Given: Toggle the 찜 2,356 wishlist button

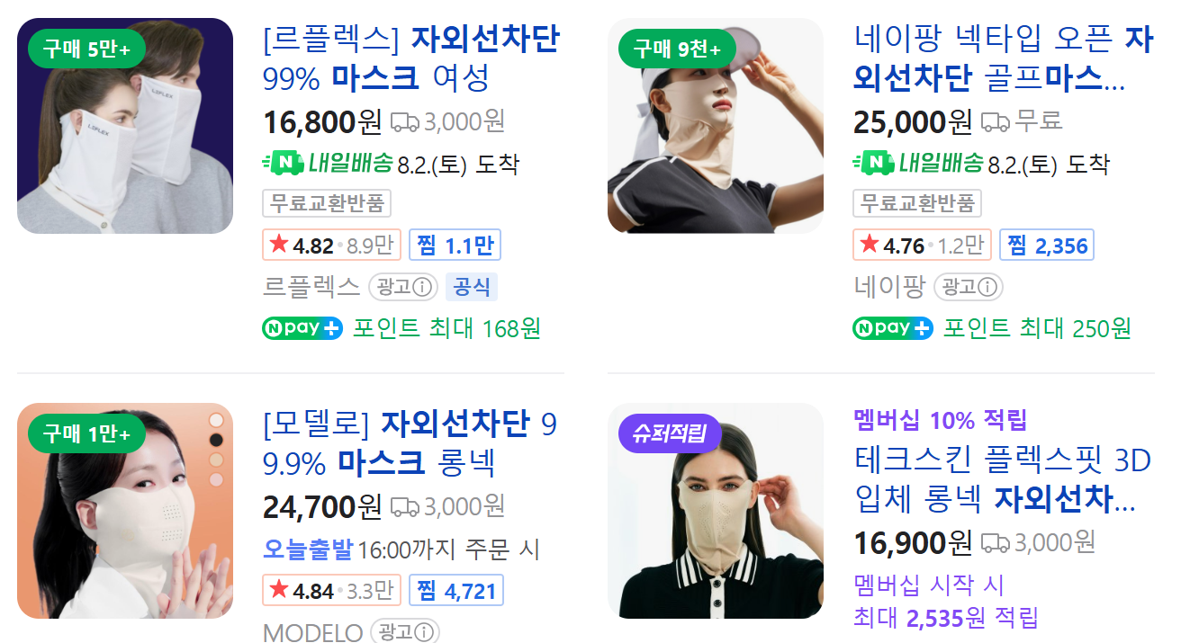Looking at the screenshot, I should [1047, 245].
